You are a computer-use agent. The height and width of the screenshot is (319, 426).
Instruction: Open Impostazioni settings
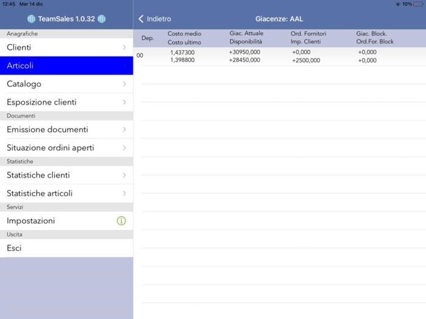click(66, 221)
